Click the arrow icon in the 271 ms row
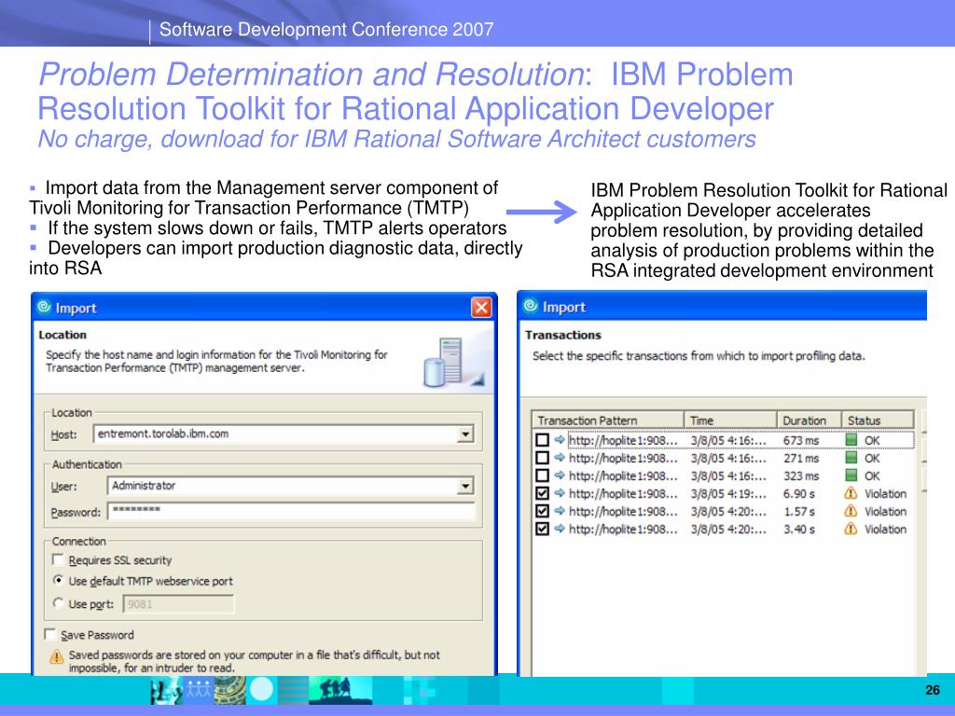This screenshot has width=955, height=716. pyautogui.click(x=560, y=458)
